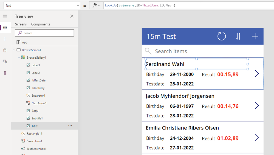The image size is (274, 155).
Task: Click the plus icon to add item
Action: 255,36
